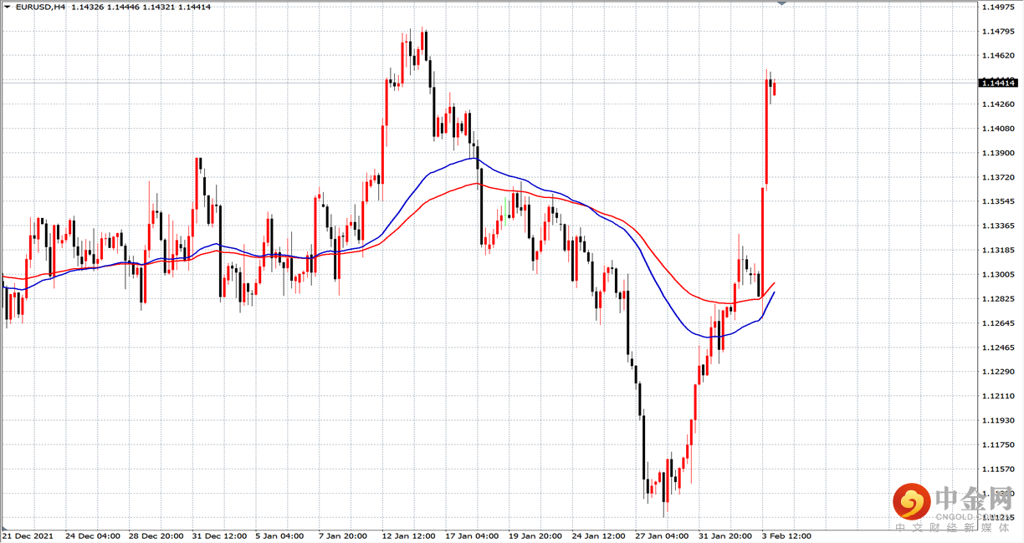Viewport: 1024px width, 543px height.
Task: Click the 1.14260 price axis label
Action: pos(999,104)
